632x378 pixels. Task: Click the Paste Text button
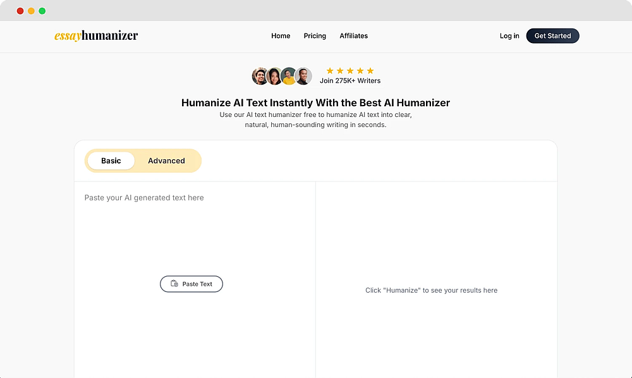click(191, 284)
